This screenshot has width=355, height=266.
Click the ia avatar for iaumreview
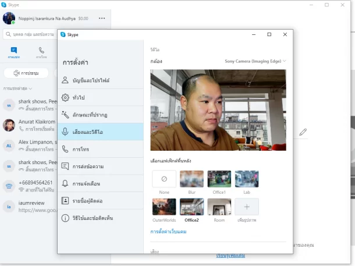(9, 207)
